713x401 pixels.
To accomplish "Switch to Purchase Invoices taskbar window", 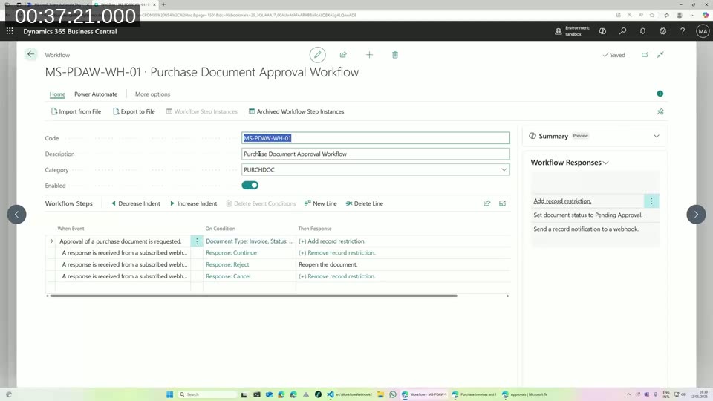I will pyautogui.click(x=475, y=394).
